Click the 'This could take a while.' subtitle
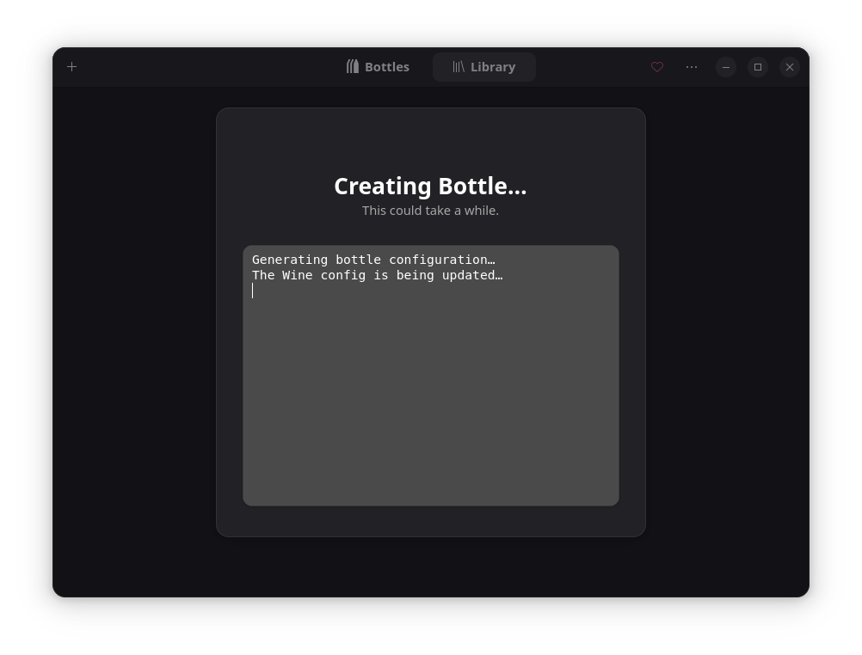 click(x=430, y=211)
